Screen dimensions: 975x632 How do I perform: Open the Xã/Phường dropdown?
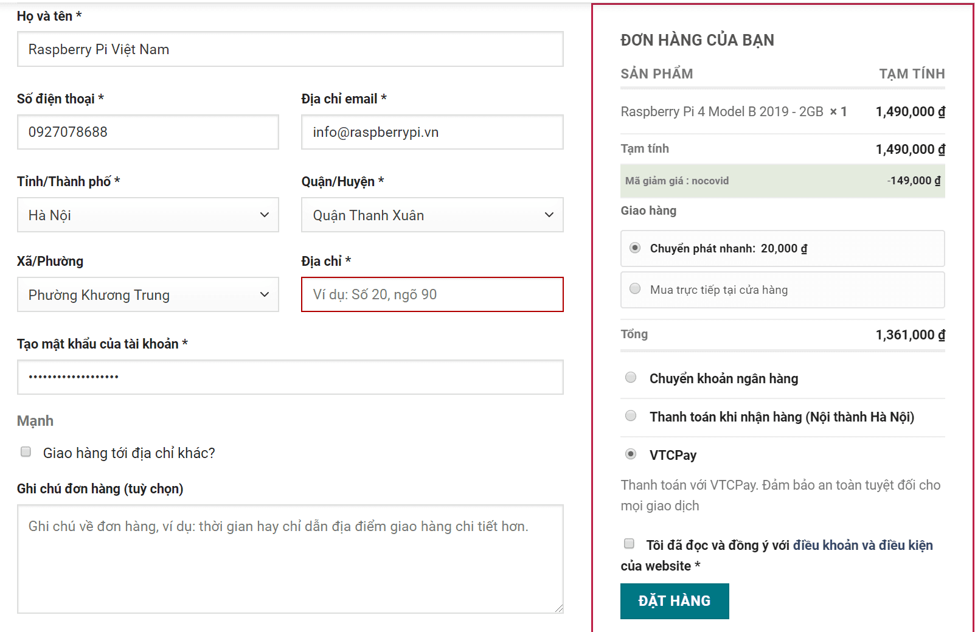tap(148, 295)
